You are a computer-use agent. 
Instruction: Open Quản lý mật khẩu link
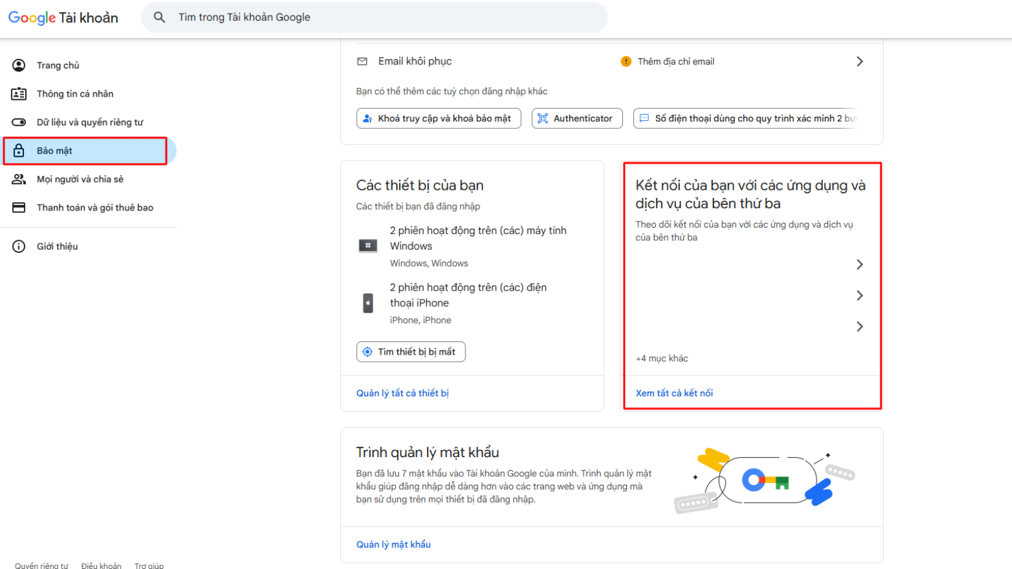point(393,544)
